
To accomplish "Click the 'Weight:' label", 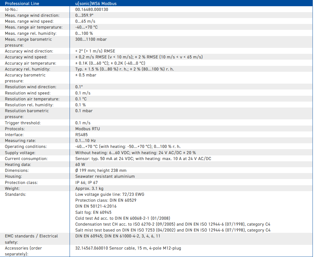I will (12, 189).
